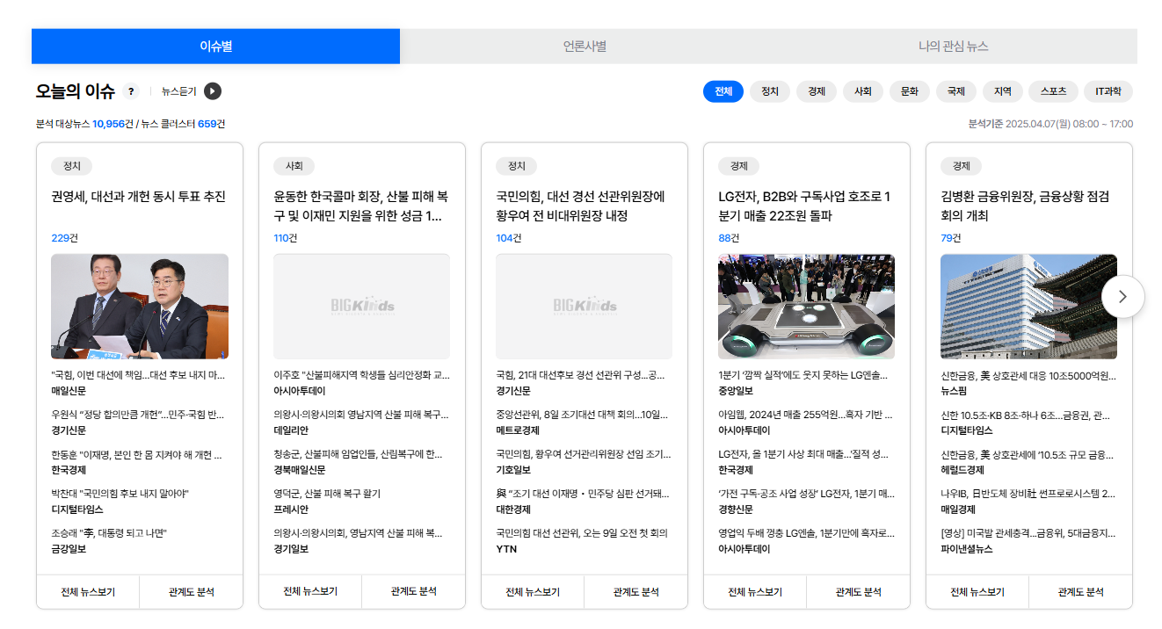Screen dimensions: 1162x629
Task: Switch to the 이슈별 tab
Action: coord(215,47)
